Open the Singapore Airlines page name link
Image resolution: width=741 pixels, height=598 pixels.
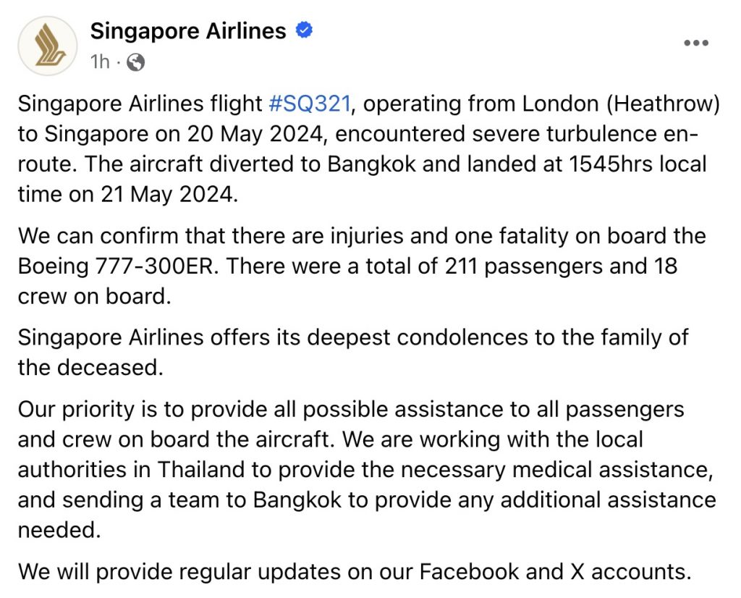[188, 31]
